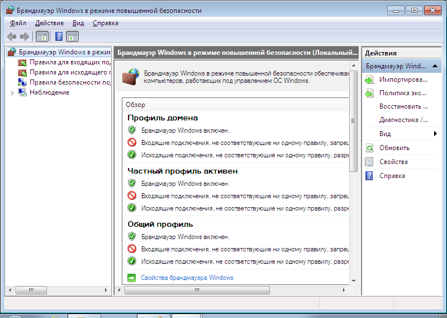Toggle the console tree toolbar button
This screenshot has height=318, width=447.
coord(42,36)
